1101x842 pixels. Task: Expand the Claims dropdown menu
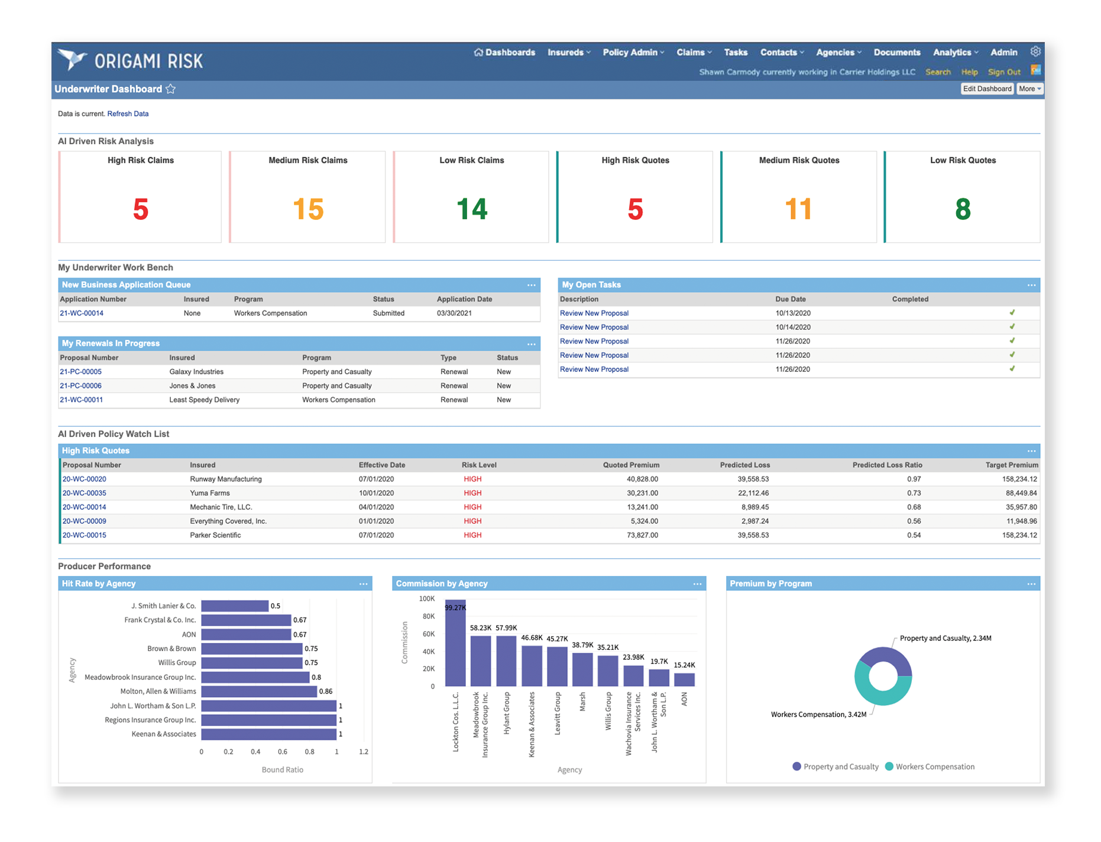coord(693,52)
